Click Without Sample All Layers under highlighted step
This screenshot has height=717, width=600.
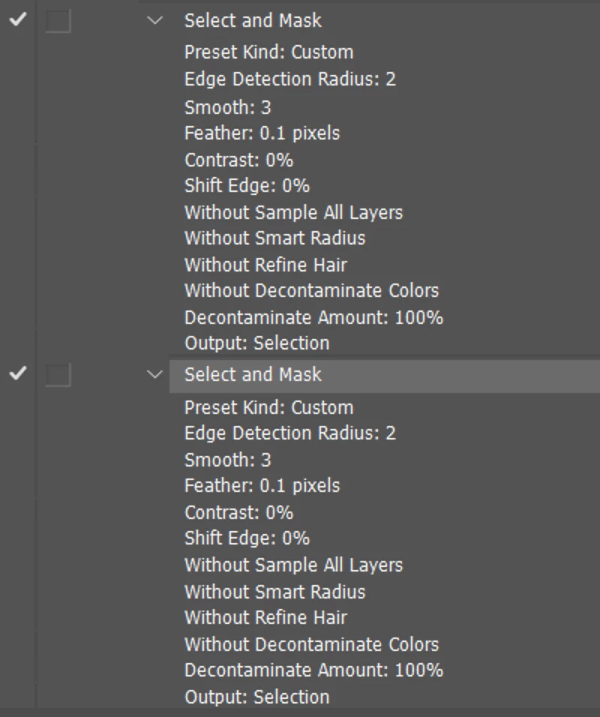click(x=293, y=565)
